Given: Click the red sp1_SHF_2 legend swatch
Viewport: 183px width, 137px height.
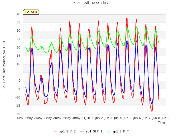Looking at the screenshot, I should pos(55,132).
